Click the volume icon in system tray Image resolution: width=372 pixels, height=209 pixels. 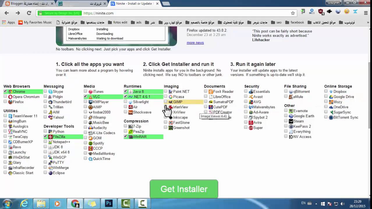tap(343, 204)
